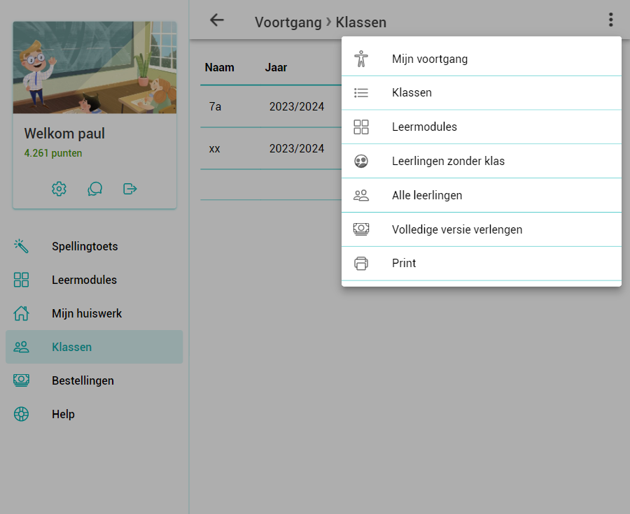630x514 pixels.
Task: Click the settings gear icon under Welkom paul
Action: 59,189
